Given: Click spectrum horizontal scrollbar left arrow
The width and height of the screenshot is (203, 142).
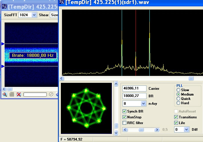Looking at the screenshot, I should (x=62, y=79).
